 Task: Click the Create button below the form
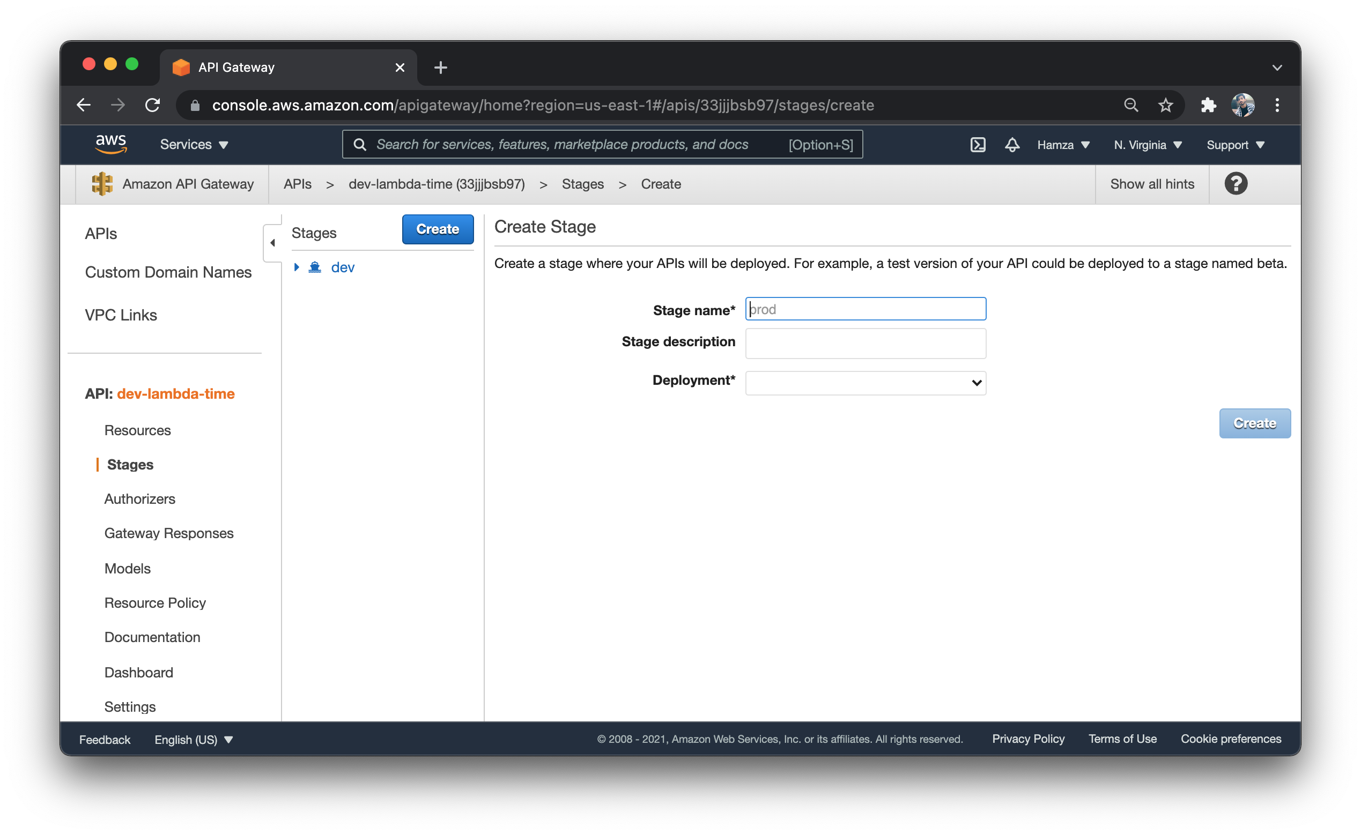[1254, 423]
